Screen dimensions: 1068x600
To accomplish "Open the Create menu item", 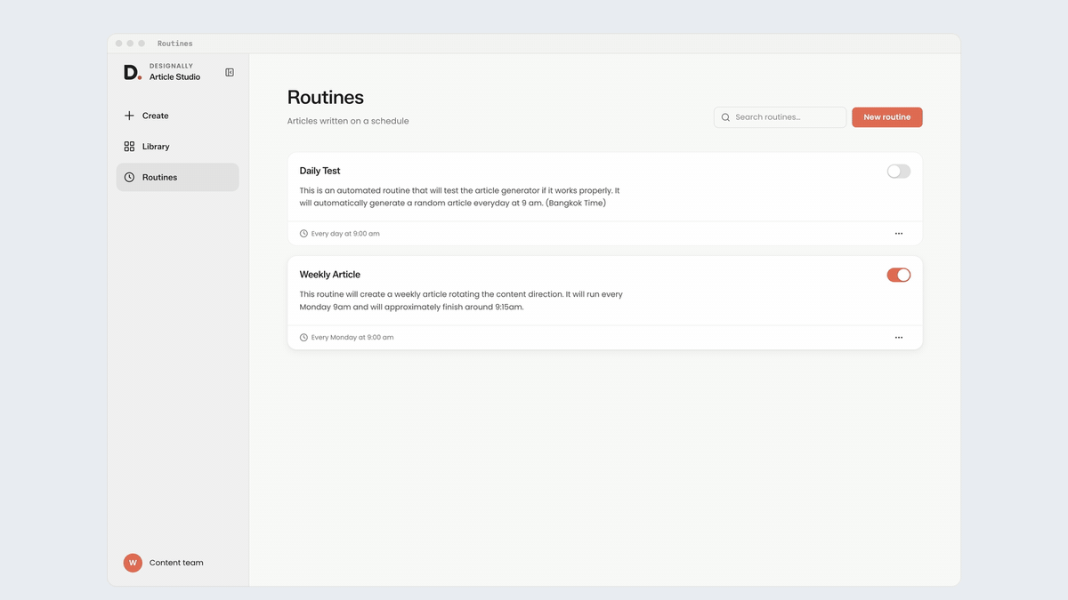I will click(178, 116).
